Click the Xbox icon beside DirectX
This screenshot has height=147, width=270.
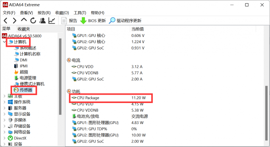click(x=10, y=138)
